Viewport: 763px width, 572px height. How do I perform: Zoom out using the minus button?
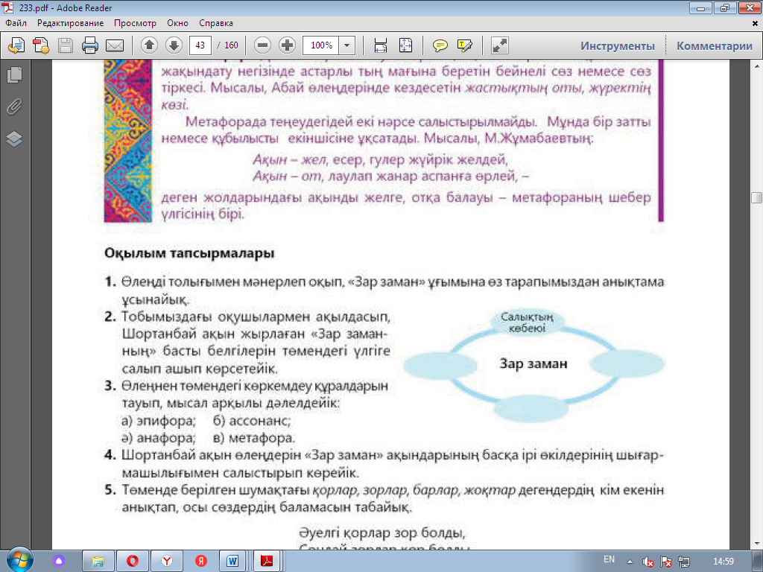coord(263,45)
